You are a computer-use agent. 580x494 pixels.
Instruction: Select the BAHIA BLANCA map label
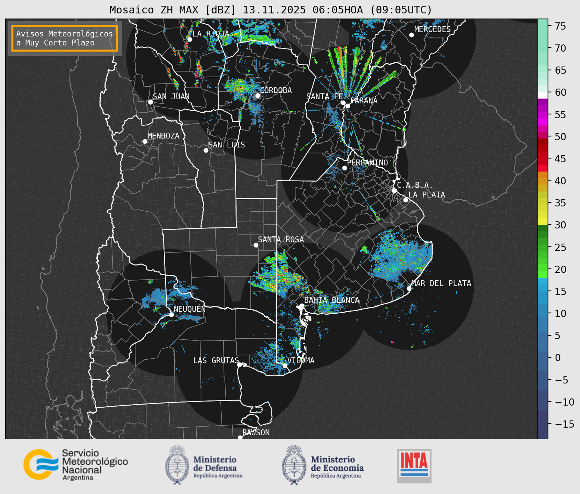pos(332,300)
